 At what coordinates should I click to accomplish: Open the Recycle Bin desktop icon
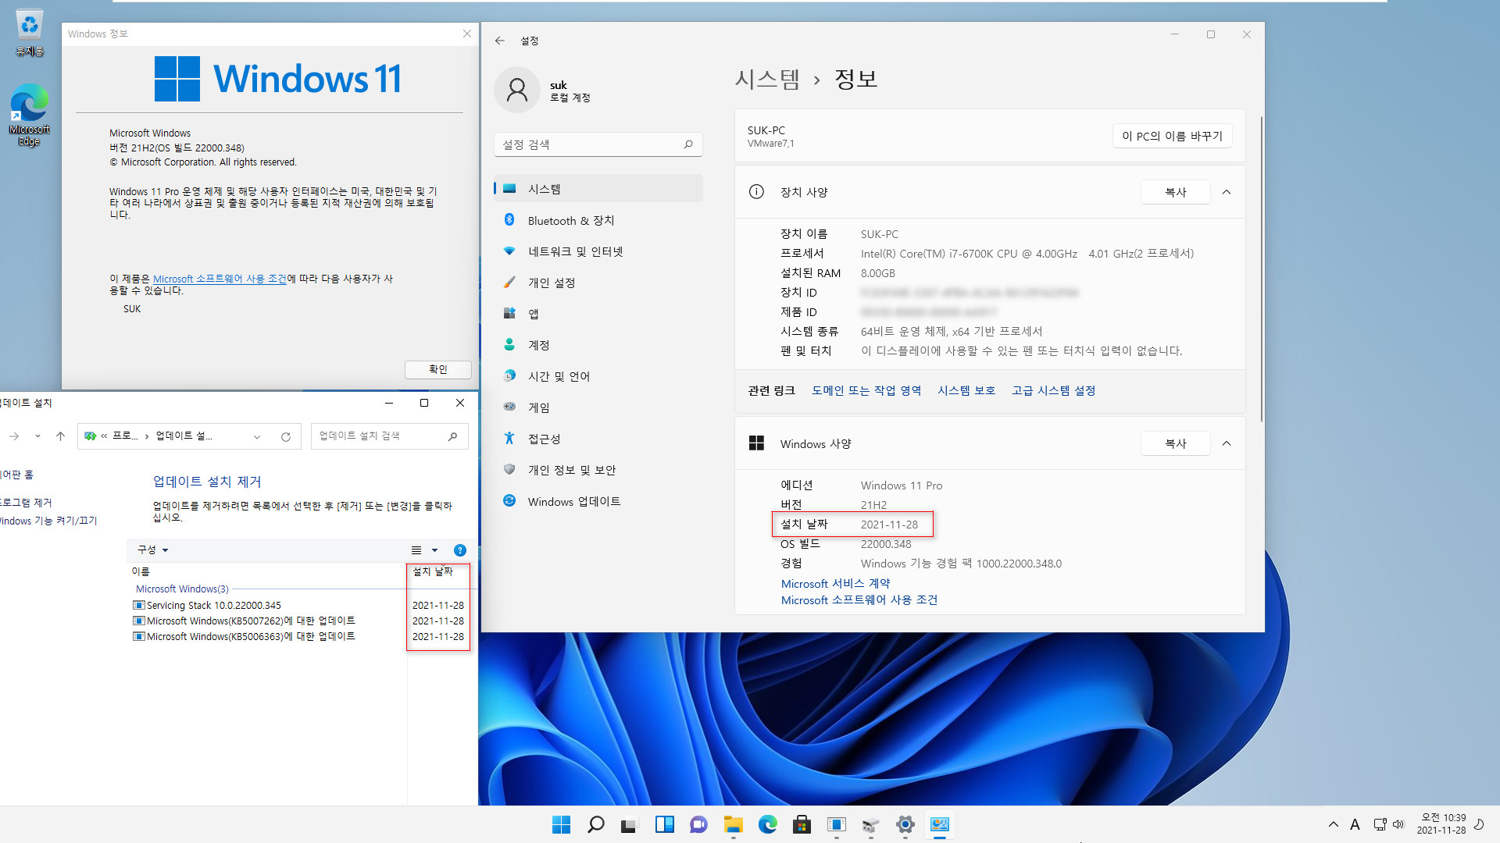[29, 34]
